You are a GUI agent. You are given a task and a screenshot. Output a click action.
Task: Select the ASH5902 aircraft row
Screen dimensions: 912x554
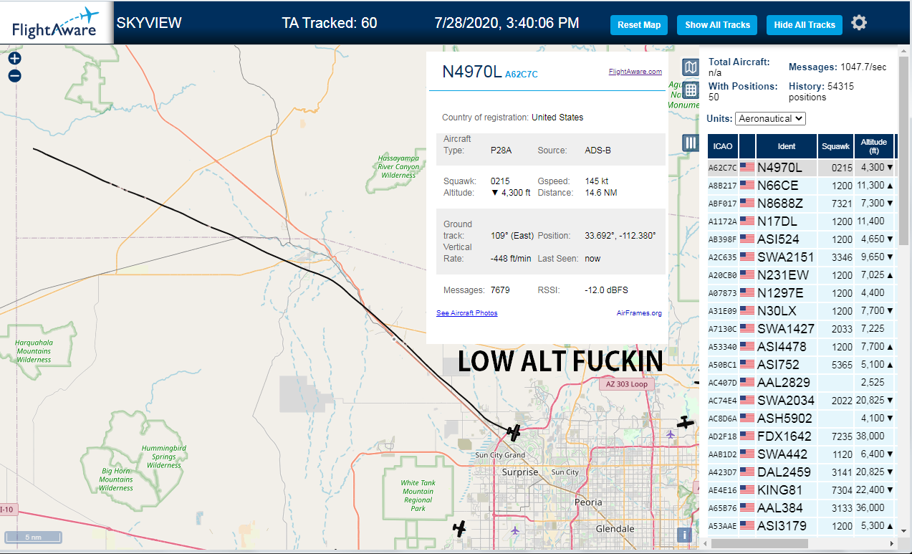click(x=802, y=418)
